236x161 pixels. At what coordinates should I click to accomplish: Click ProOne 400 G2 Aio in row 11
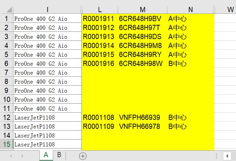[47, 108]
